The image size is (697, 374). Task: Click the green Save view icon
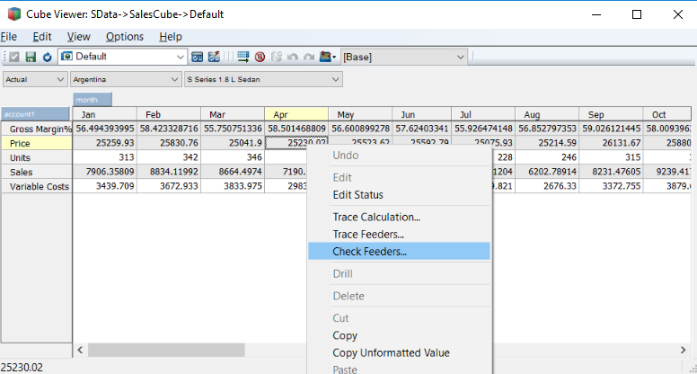pos(31,57)
